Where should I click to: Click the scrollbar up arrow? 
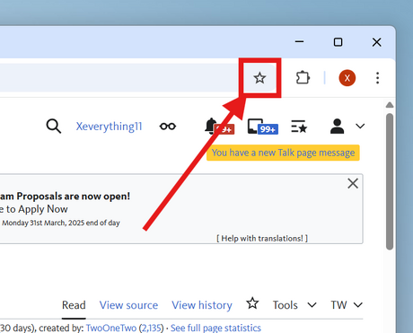tap(390, 105)
